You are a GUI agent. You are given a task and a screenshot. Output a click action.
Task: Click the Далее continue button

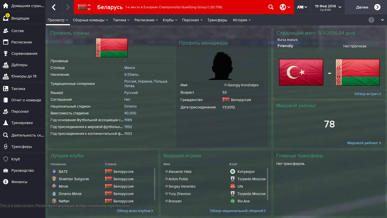tap(368, 7)
